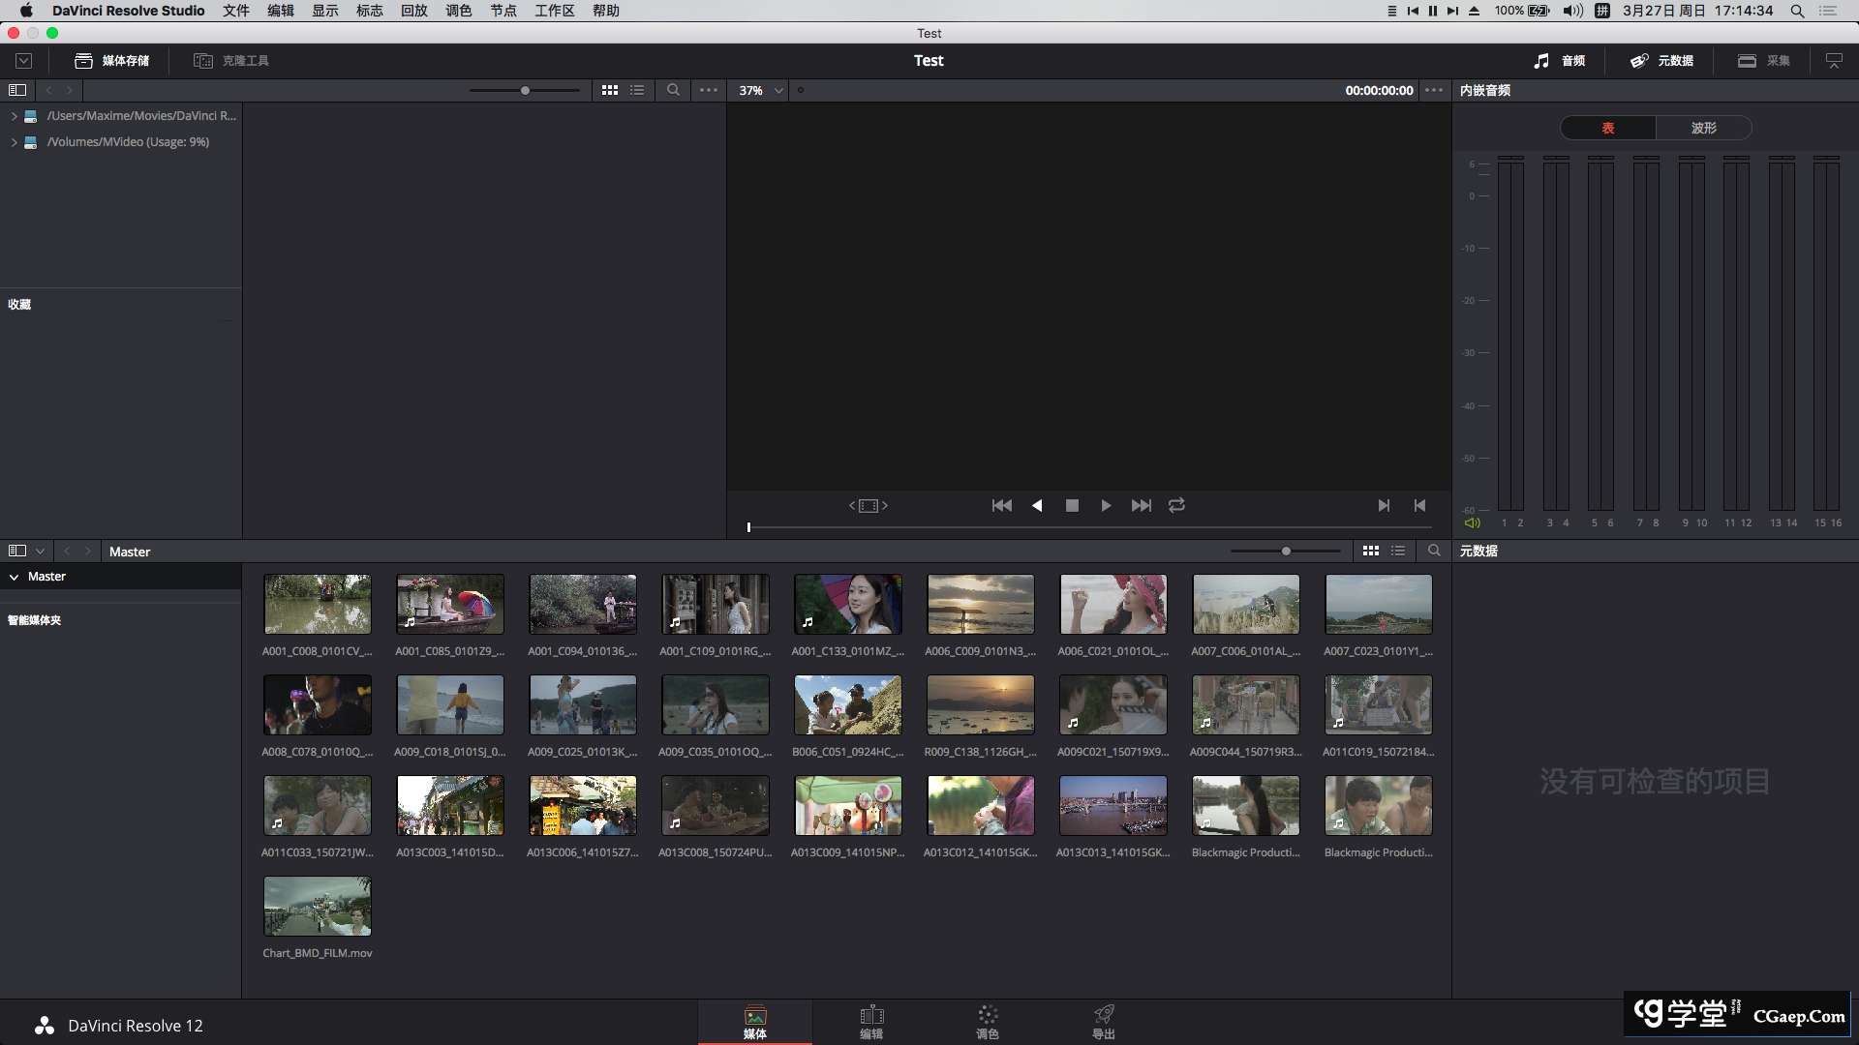
Task: Open the Edit (编辑) page
Action: point(871,1021)
